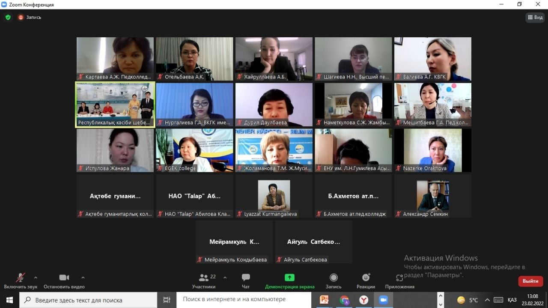This screenshot has width=548, height=308.
Task: Click the green encryption shield icon
Action: coord(8,18)
